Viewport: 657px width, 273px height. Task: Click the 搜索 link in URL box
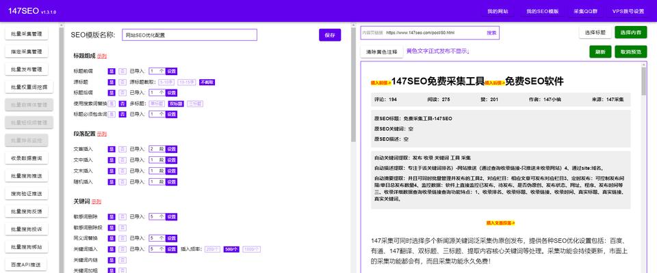[491, 33]
